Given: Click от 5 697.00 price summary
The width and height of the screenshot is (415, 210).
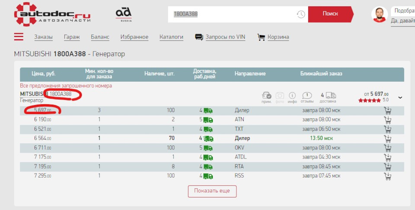Looking at the screenshot, I should pyautogui.click(x=376, y=94).
